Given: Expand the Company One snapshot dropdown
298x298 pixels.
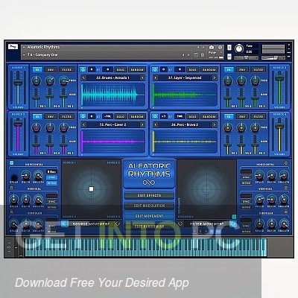Looking at the screenshot, I should click(x=24, y=55).
